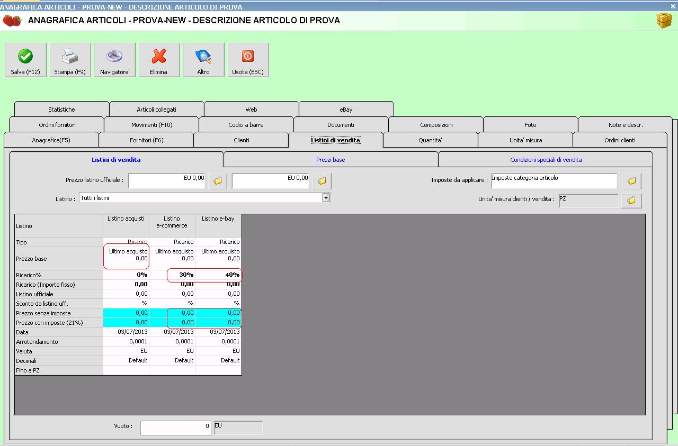678x446 pixels.
Task: Switch to the eBay tab
Action: [346, 110]
